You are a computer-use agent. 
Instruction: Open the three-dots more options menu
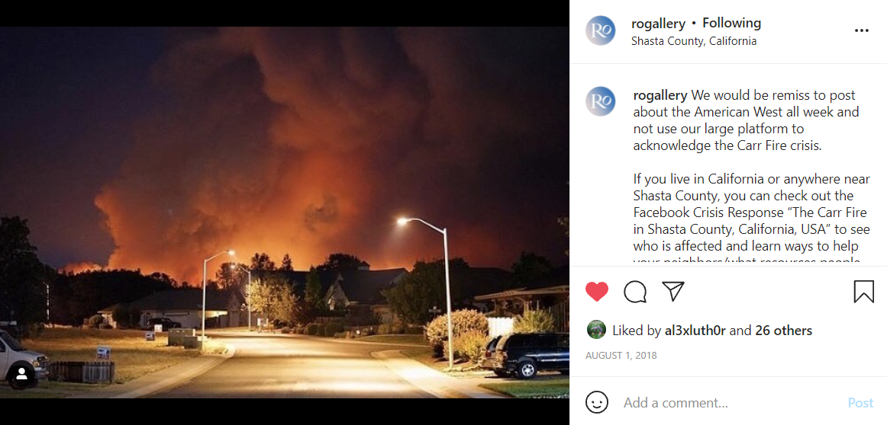[862, 30]
